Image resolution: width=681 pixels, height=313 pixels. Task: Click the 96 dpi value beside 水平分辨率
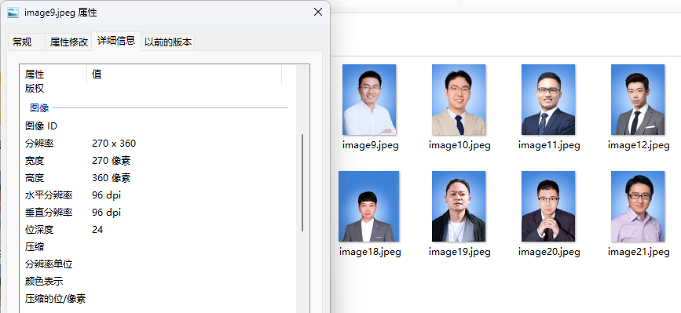pyautogui.click(x=106, y=195)
